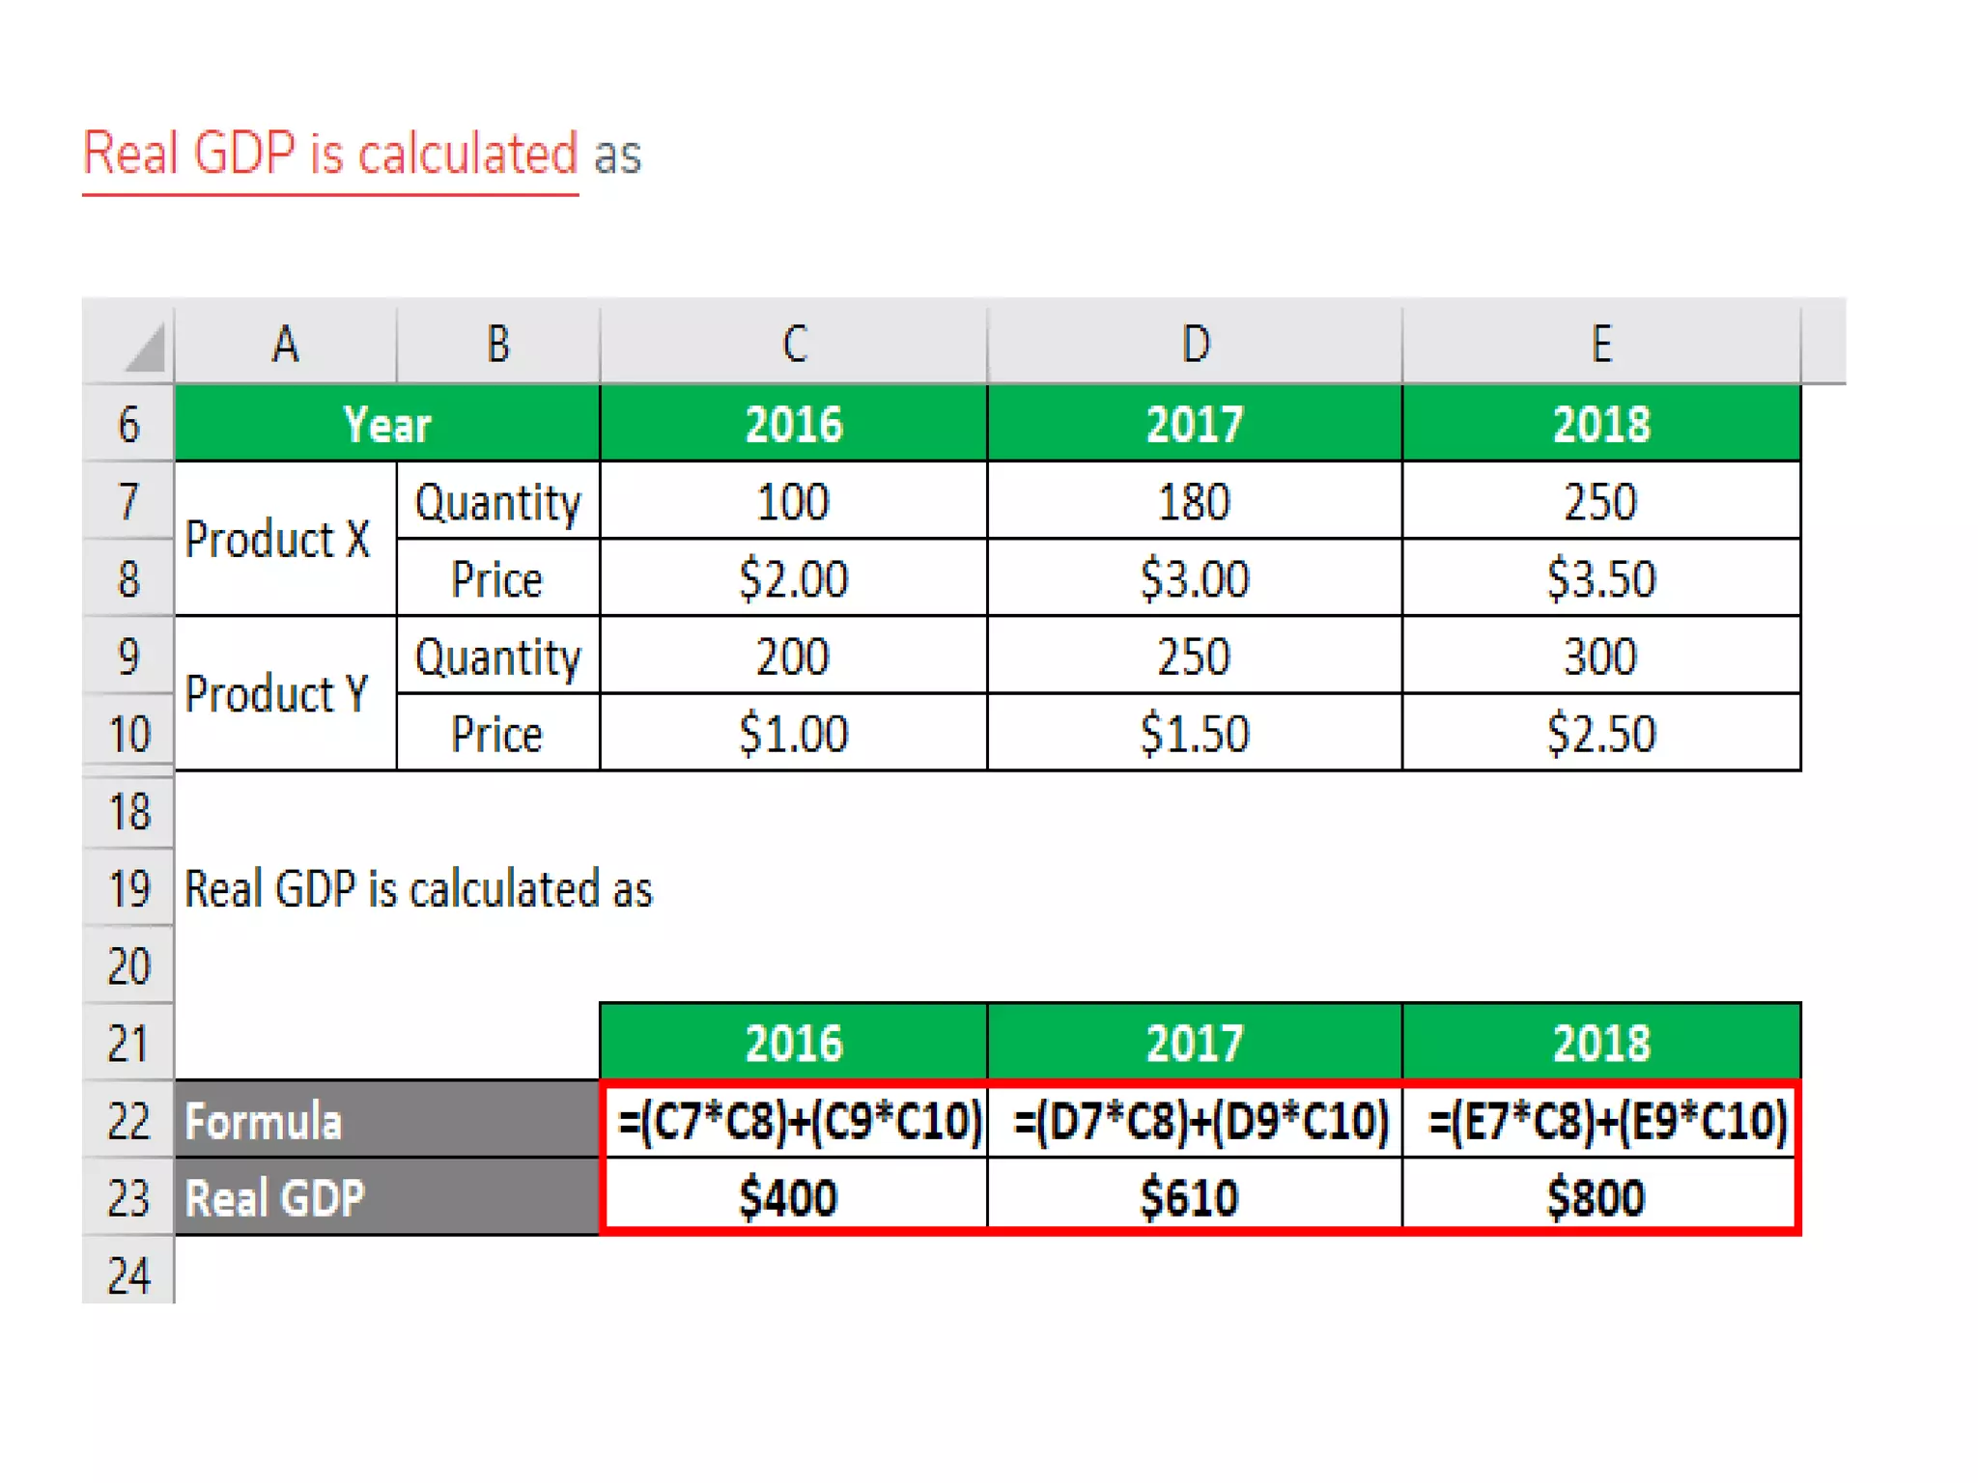Click the Product Y merged cell
Image resolution: width=1978 pixels, height=1483 pixels.
coord(279,694)
